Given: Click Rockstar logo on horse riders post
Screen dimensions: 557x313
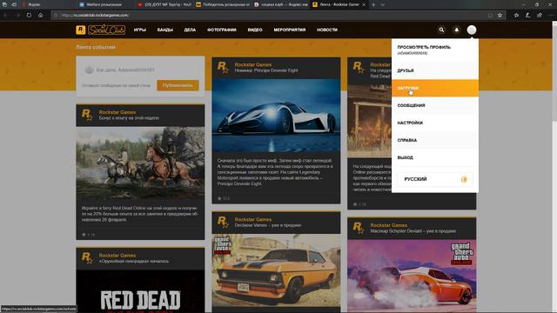Looking at the screenshot, I should coord(87,115).
